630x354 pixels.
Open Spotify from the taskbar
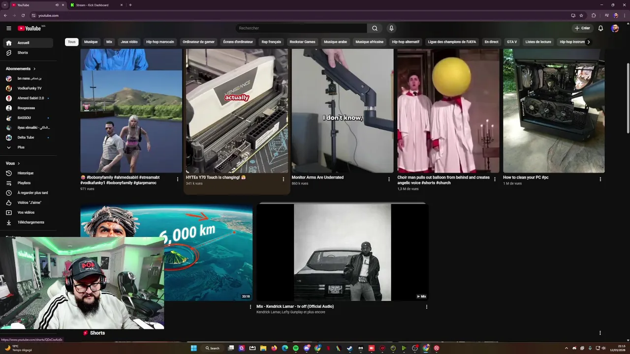click(296, 348)
